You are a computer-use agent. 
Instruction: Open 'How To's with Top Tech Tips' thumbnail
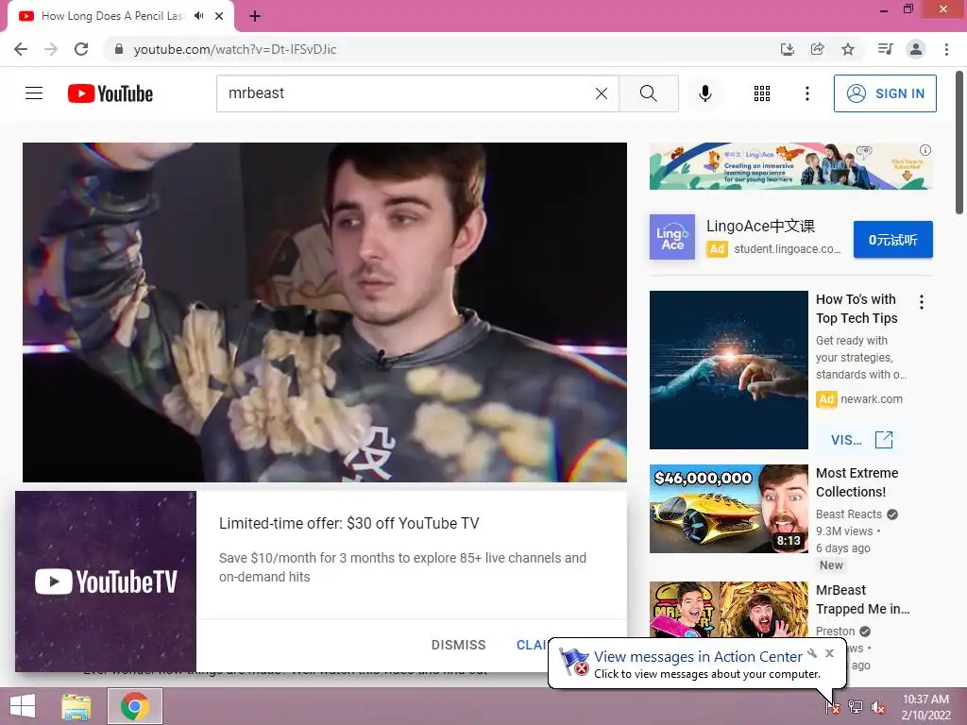click(728, 370)
